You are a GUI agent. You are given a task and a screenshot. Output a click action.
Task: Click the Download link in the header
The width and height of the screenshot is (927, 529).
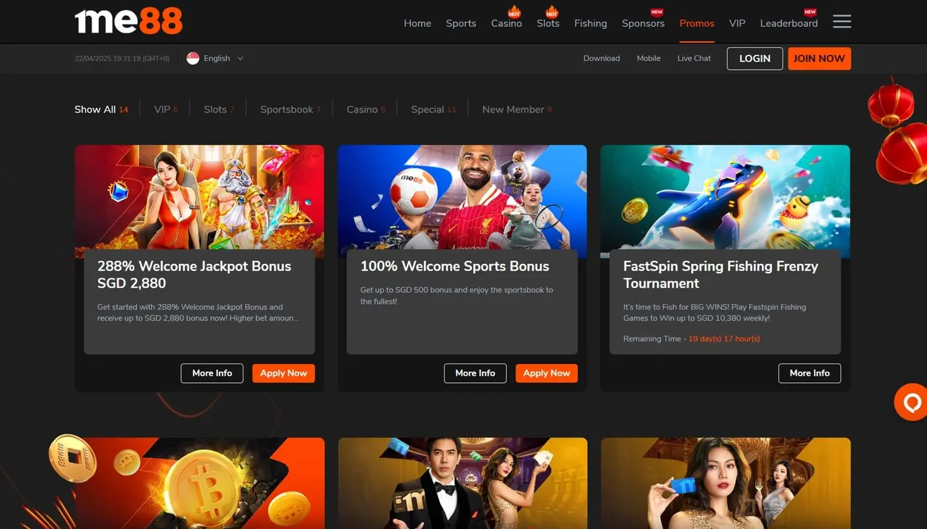601,59
